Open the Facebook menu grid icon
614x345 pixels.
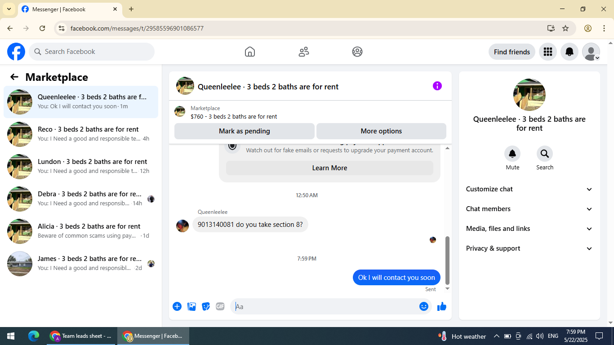click(547, 52)
